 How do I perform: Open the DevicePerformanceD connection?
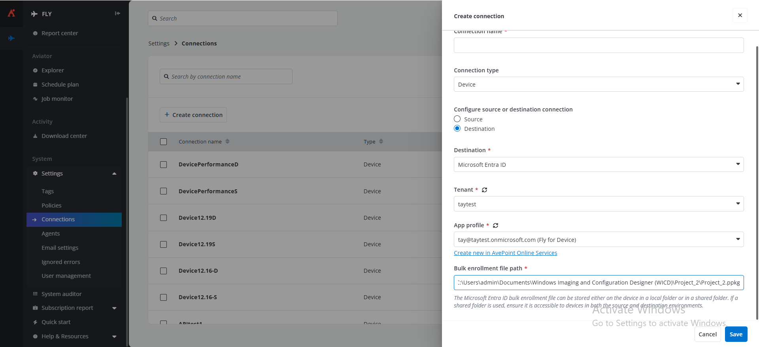(208, 164)
